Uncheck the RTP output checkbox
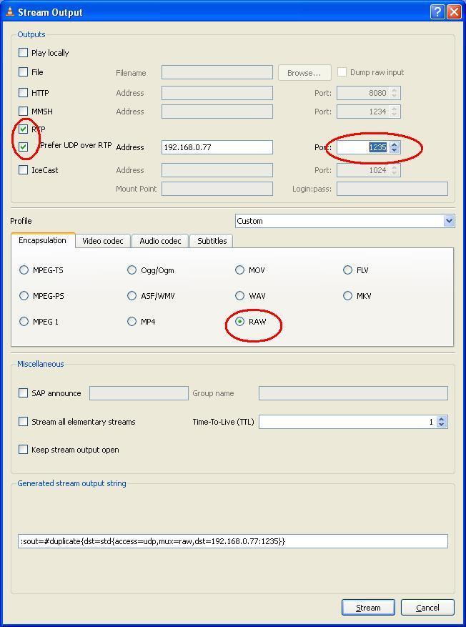The height and width of the screenshot is (627, 466). (x=23, y=129)
